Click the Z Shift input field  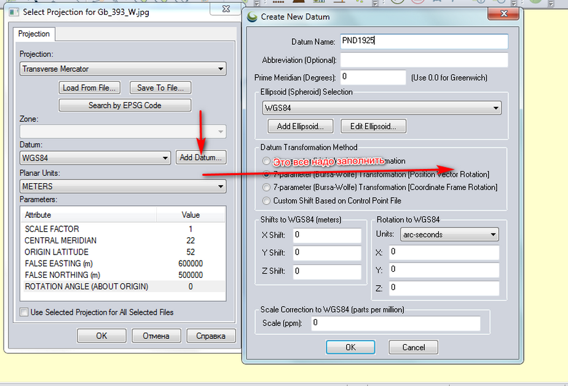[327, 272]
